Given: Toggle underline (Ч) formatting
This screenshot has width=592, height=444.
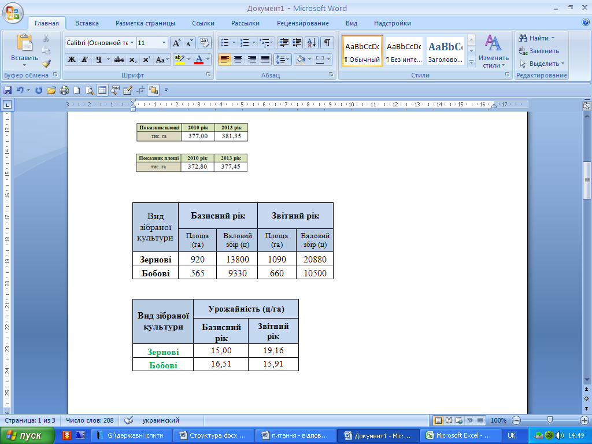Looking at the screenshot, I should (x=98, y=60).
